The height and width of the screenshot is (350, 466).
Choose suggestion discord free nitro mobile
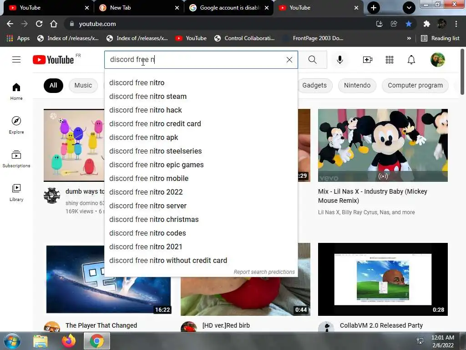point(201,179)
